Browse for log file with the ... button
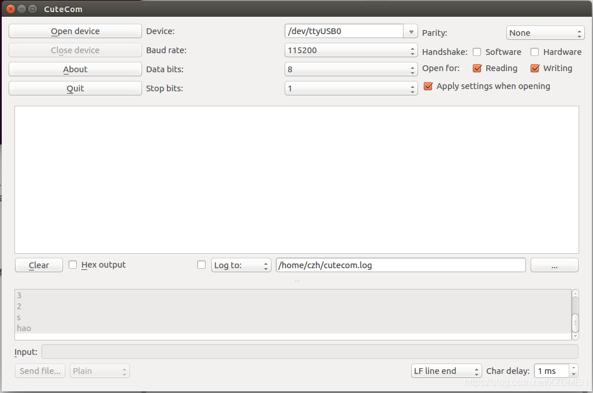 click(x=554, y=265)
